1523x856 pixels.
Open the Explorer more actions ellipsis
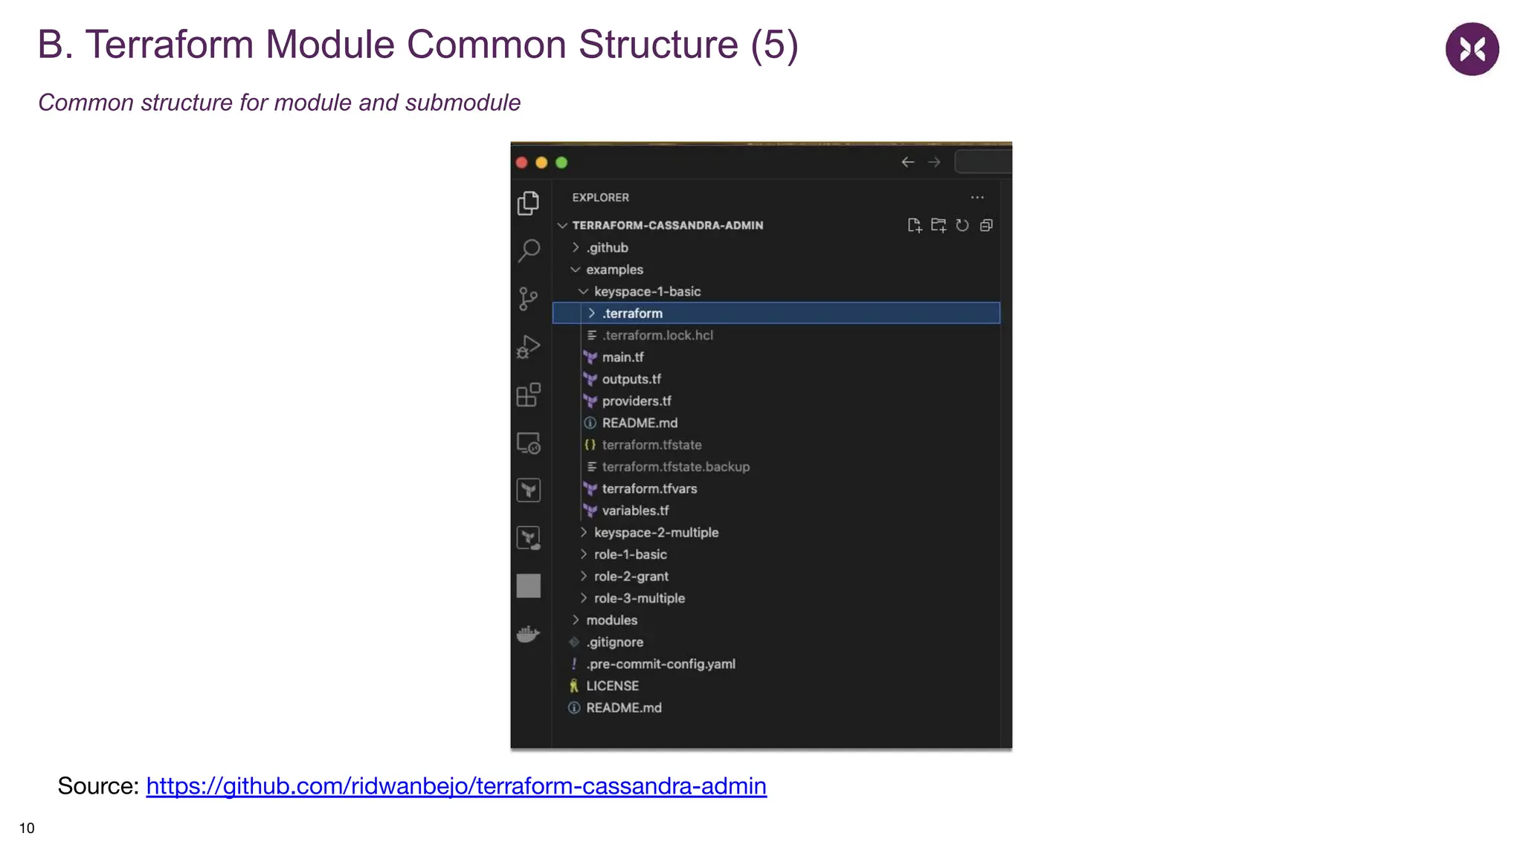977,198
